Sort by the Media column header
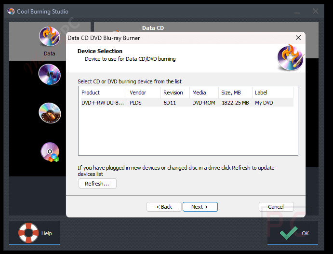 204,93
